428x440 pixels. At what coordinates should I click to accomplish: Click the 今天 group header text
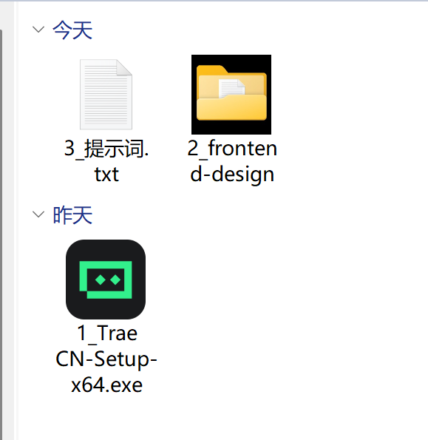click(x=72, y=30)
